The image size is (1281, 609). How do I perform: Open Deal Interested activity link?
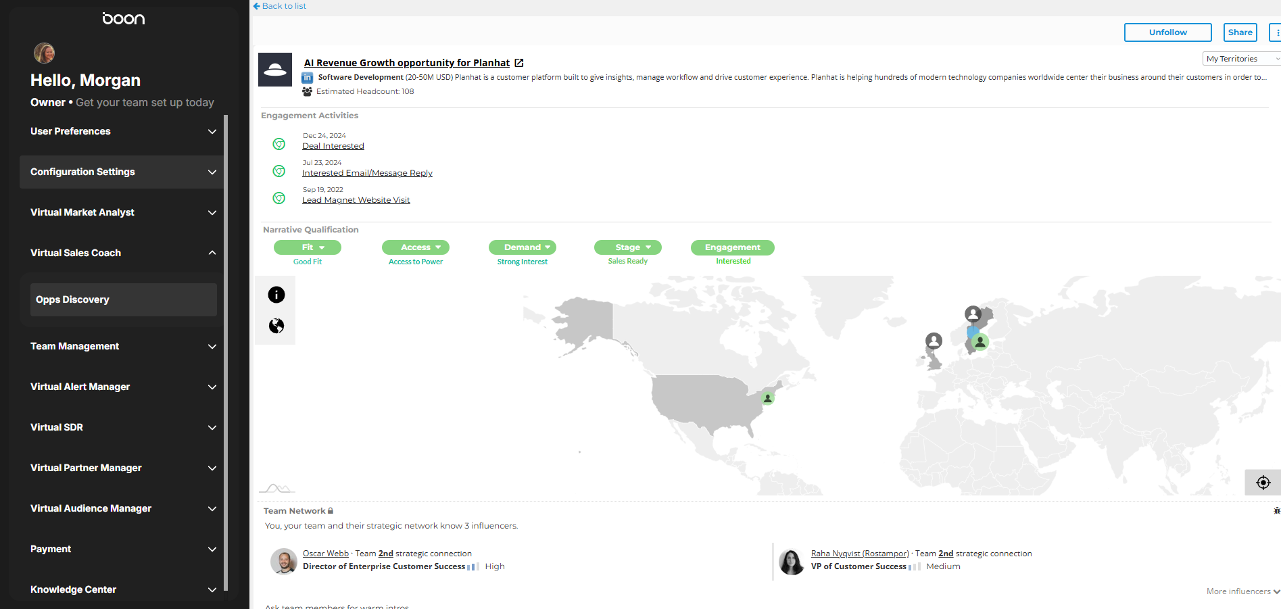pos(333,146)
